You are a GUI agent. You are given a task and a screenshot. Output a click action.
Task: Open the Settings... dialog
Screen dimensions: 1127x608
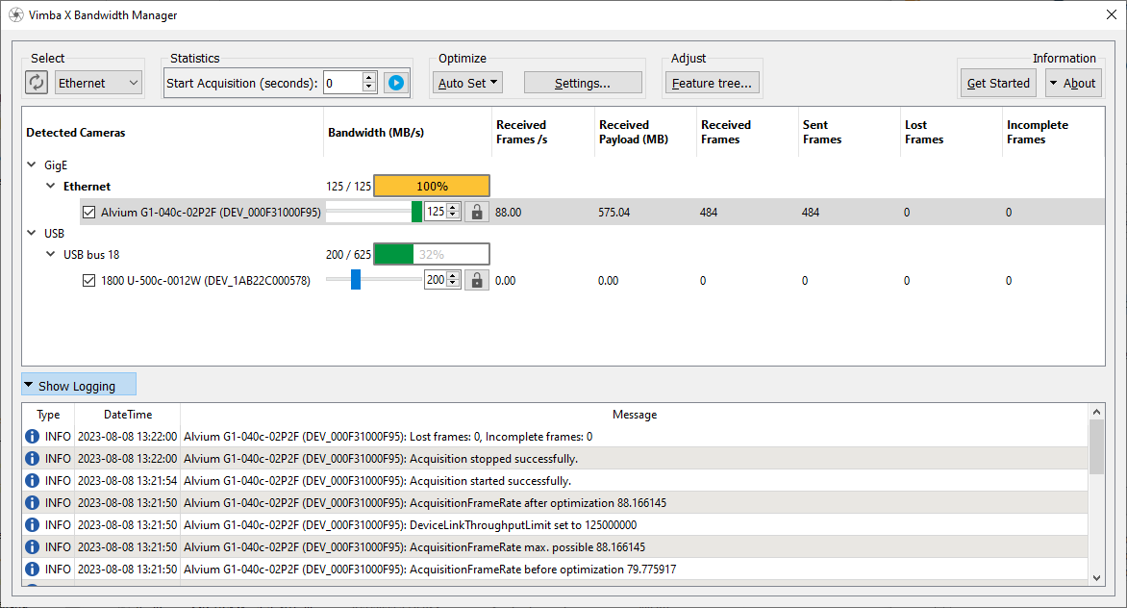point(582,84)
